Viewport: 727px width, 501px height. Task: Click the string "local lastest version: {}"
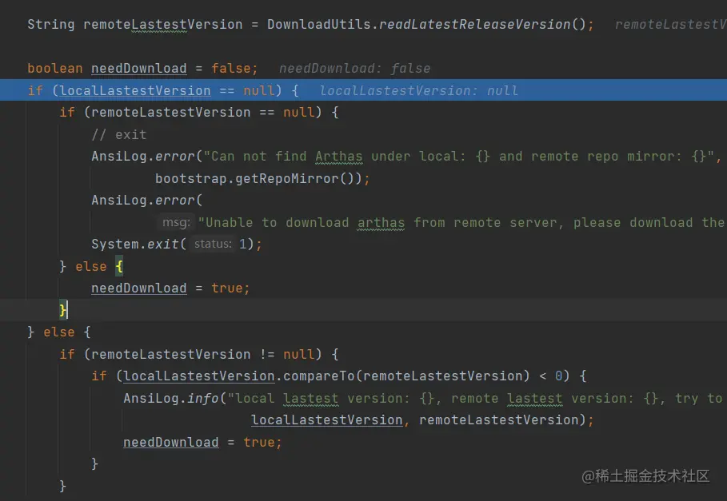point(330,398)
